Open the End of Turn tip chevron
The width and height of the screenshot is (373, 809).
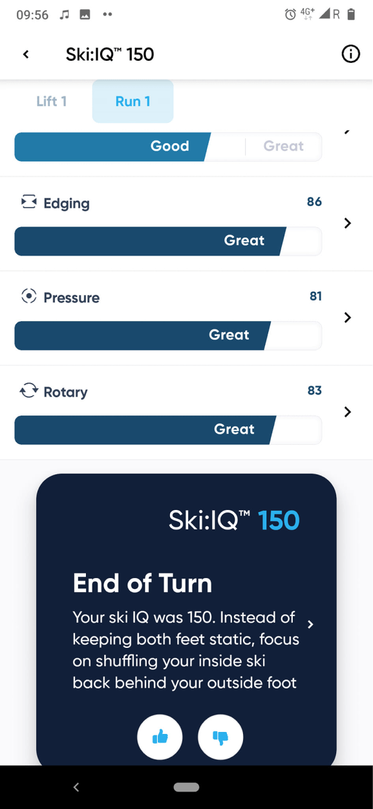point(311,625)
